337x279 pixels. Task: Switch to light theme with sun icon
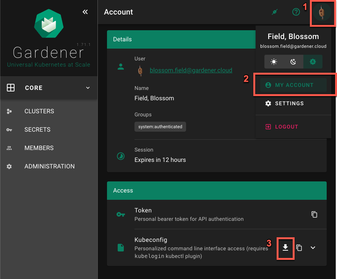click(x=274, y=62)
